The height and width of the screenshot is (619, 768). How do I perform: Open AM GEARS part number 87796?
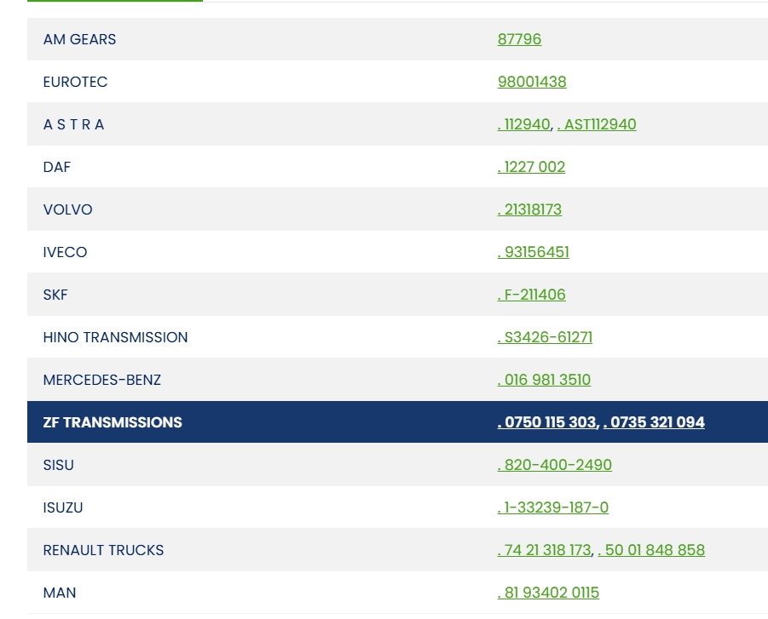(x=519, y=39)
